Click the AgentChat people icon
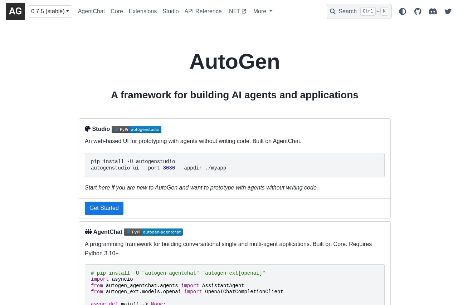458x305 pixels. click(88, 232)
